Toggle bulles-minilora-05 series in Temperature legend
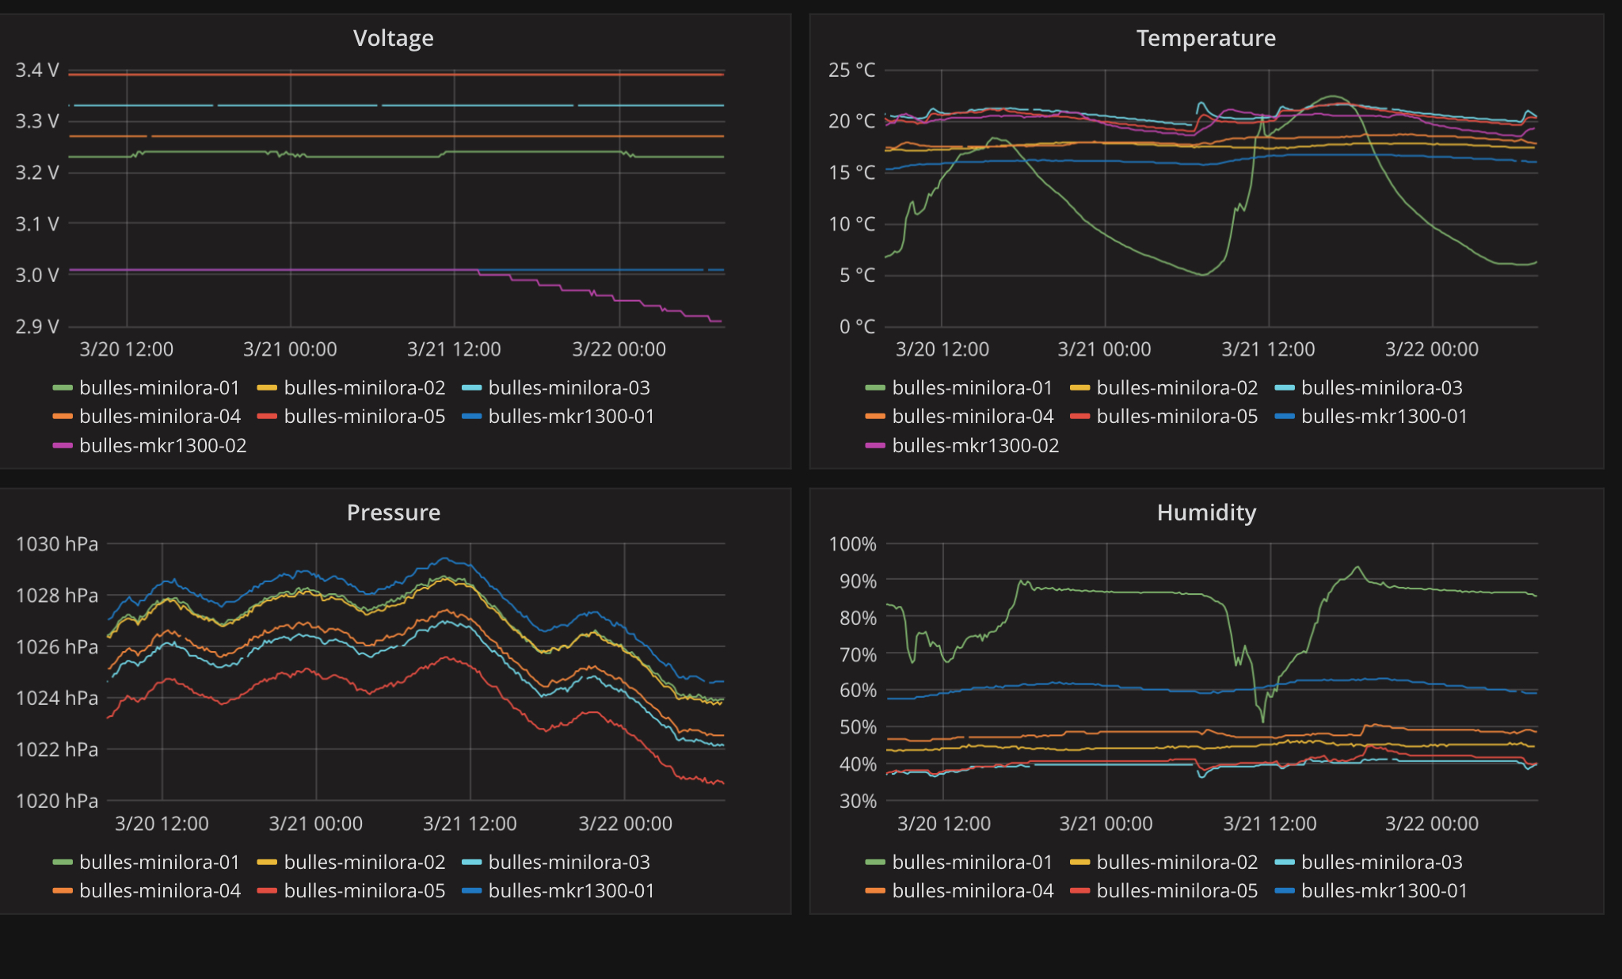This screenshot has width=1622, height=979. pos(1176,416)
